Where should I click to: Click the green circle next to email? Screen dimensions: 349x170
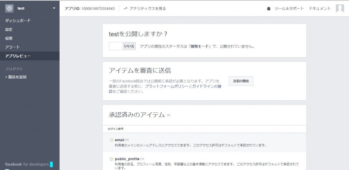(x=111, y=140)
